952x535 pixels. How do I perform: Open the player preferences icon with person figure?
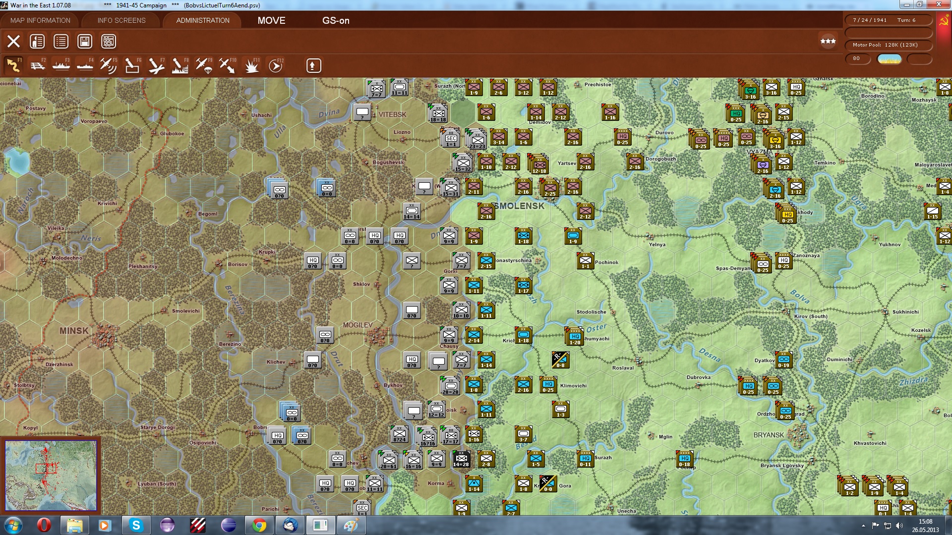[37, 41]
